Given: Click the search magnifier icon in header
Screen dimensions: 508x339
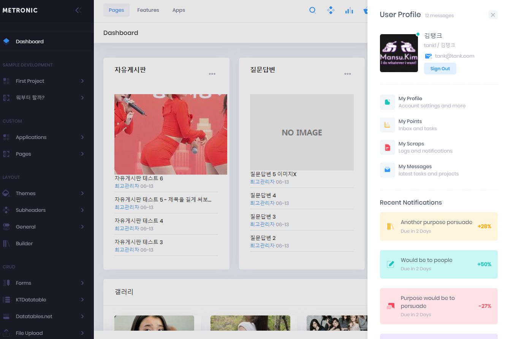Looking at the screenshot, I should [312, 10].
